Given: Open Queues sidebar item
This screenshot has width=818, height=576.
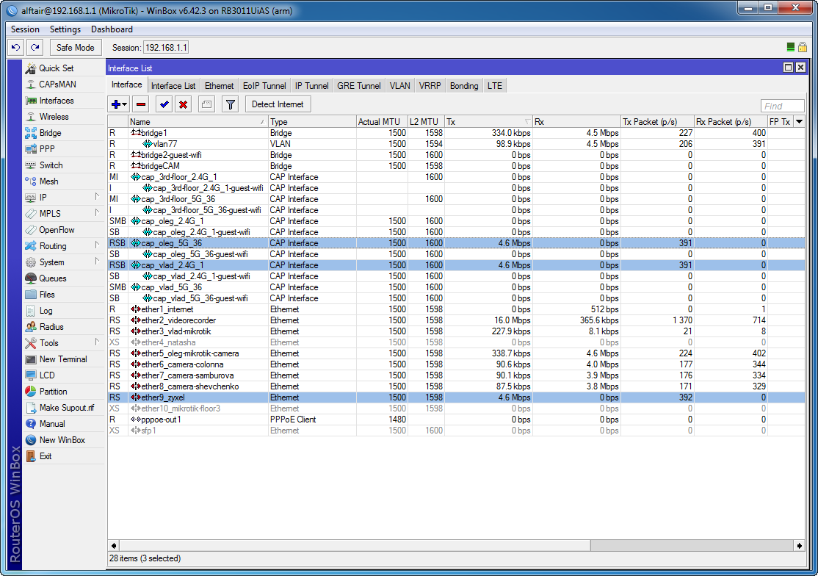Looking at the screenshot, I should click(x=53, y=278).
